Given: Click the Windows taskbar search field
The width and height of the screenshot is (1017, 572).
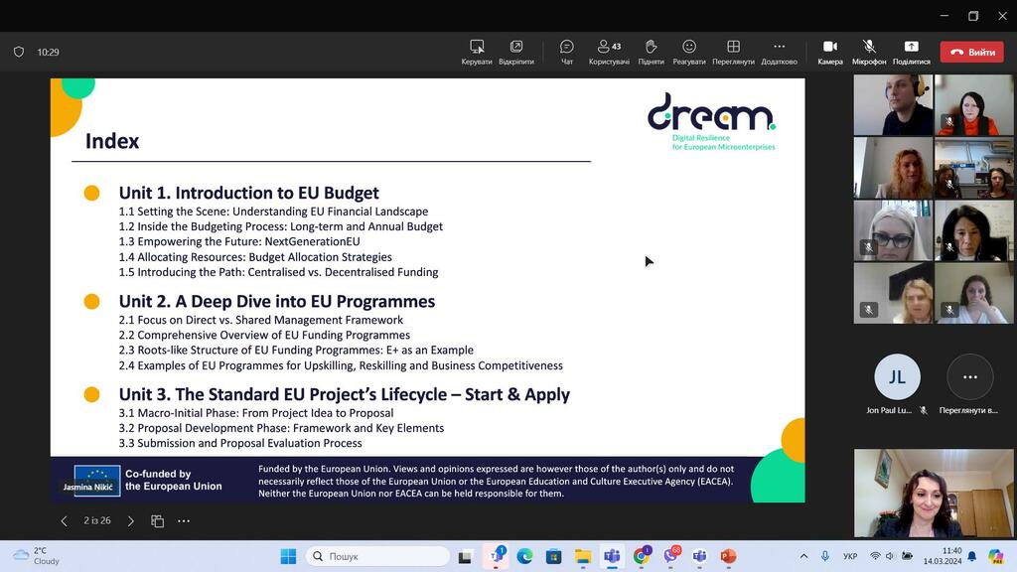Looking at the screenshot, I should coord(377,556).
